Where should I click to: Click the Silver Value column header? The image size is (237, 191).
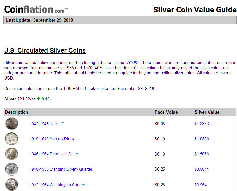pyautogui.click(x=207, y=112)
